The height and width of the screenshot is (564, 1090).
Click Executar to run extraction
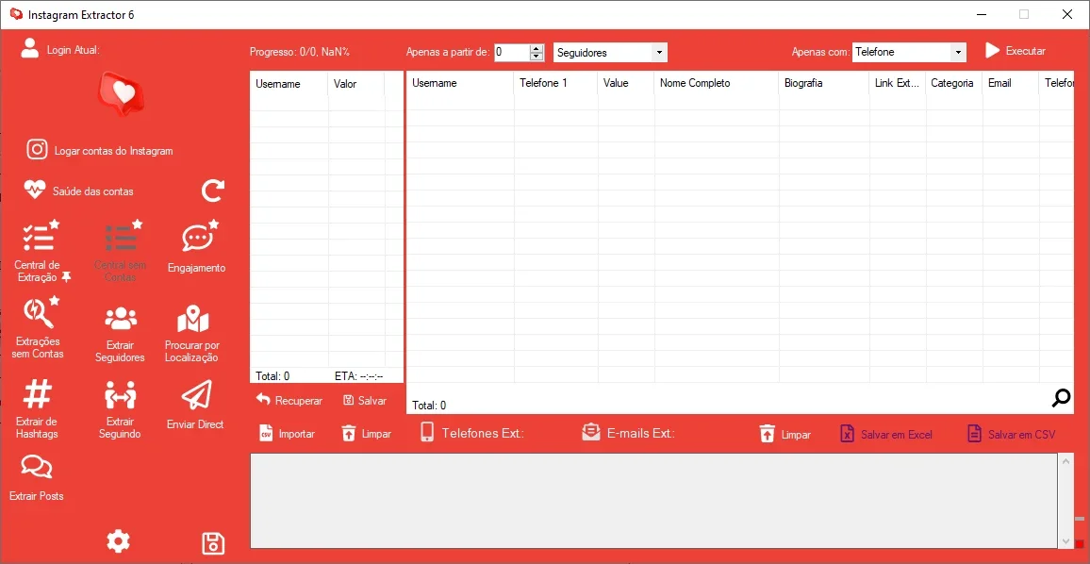click(x=1015, y=51)
